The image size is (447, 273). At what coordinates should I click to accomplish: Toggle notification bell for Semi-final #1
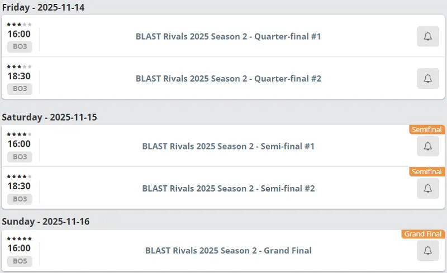427,146
